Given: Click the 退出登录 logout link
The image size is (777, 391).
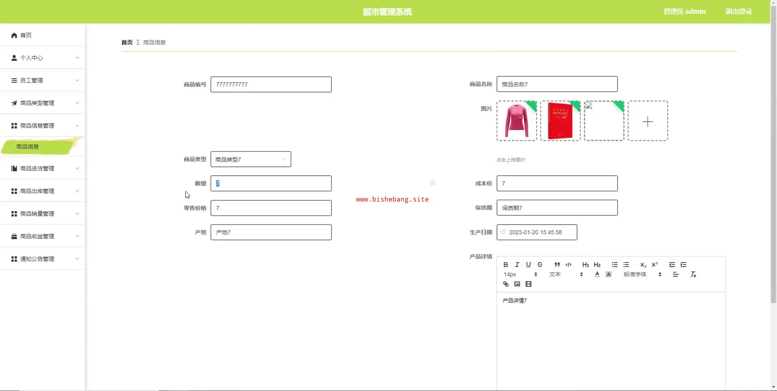Looking at the screenshot, I should 739,11.
